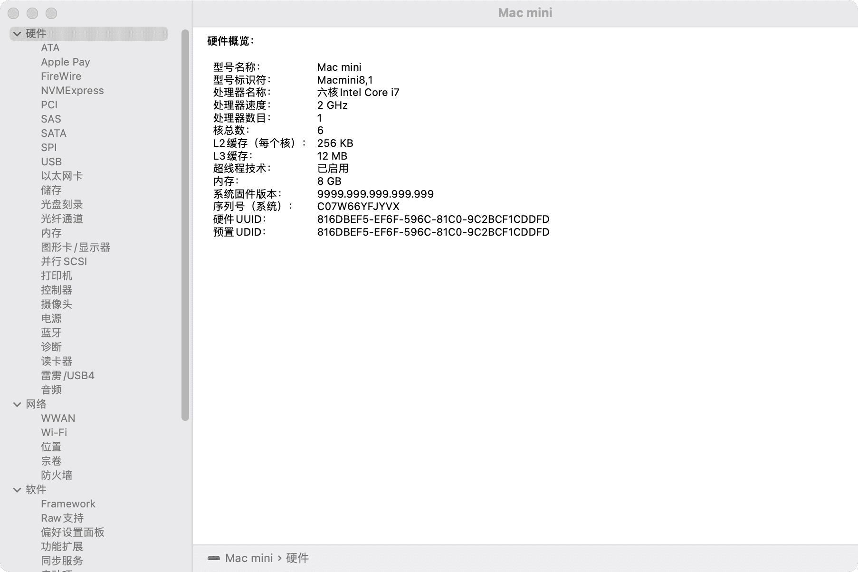The image size is (858, 572).
Task: Select 诊断 in the sidebar
Action: click(51, 347)
